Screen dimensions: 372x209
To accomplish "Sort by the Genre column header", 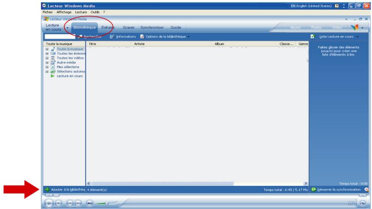I will tap(303, 44).
